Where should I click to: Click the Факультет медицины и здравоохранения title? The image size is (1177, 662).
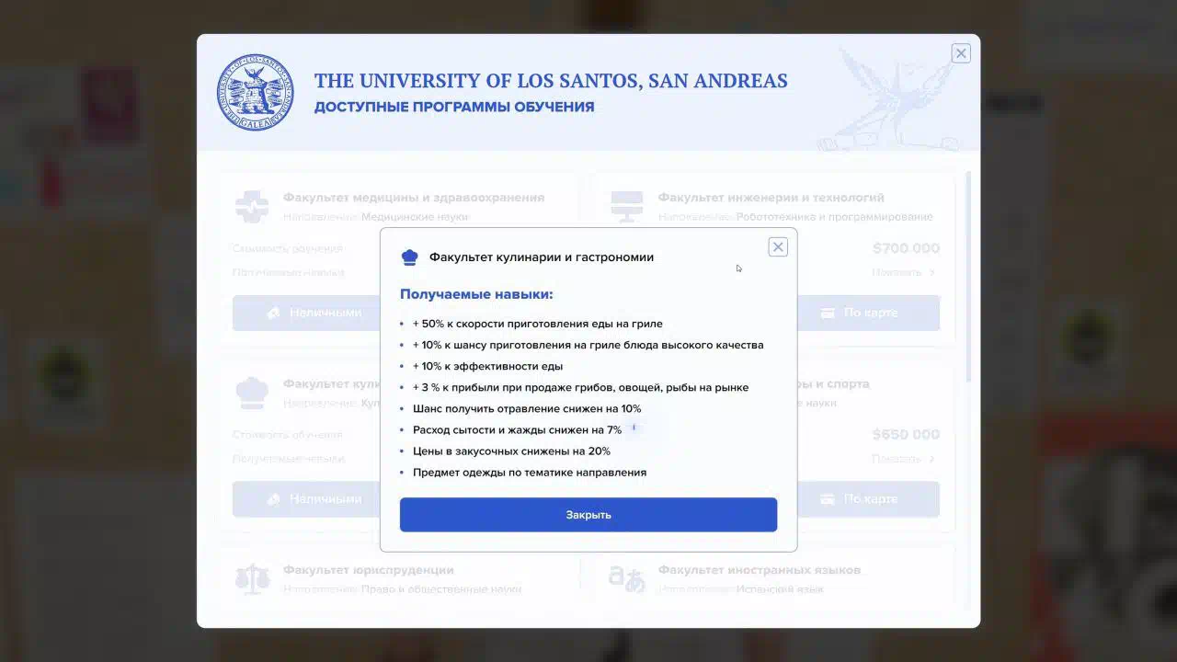tap(414, 198)
